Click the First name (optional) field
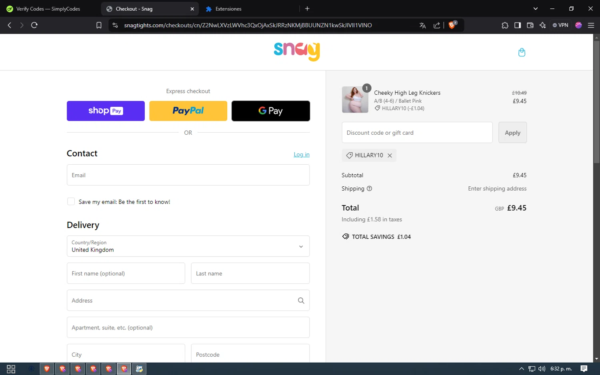This screenshot has width=600, height=375. pos(126,273)
